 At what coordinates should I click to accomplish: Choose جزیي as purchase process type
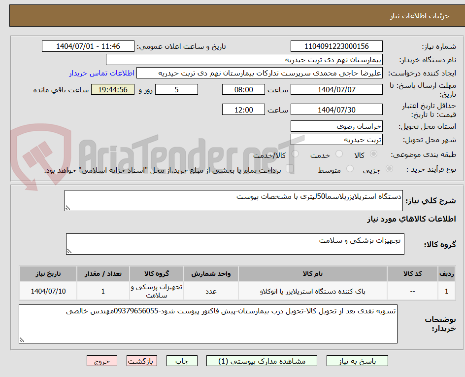[389, 167]
